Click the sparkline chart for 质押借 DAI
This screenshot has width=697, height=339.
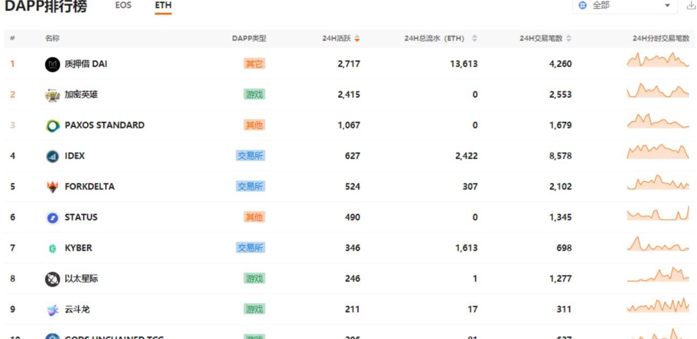point(658,60)
